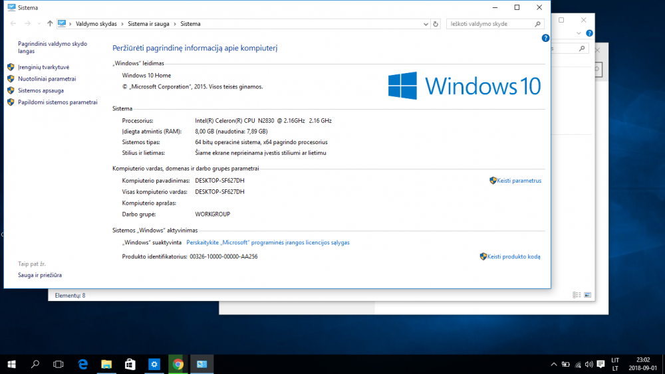
Task: Open Sistema ir sauga breadcrumb
Action: (148, 24)
